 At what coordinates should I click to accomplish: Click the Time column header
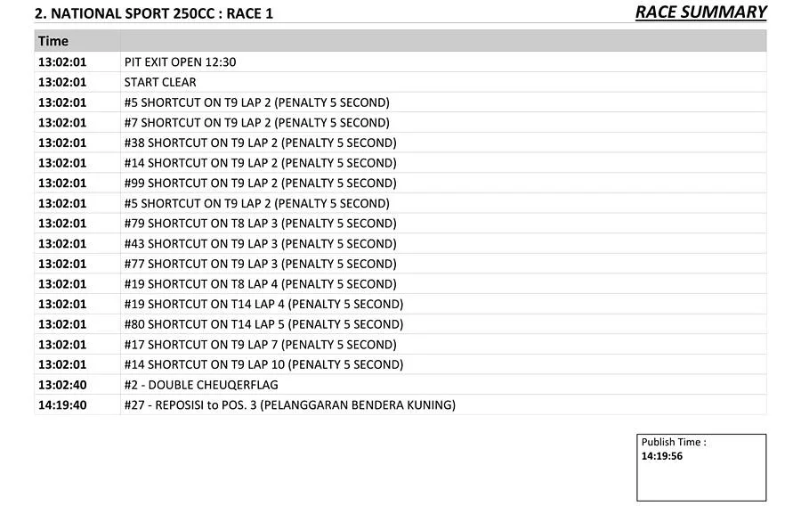tap(53, 41)
